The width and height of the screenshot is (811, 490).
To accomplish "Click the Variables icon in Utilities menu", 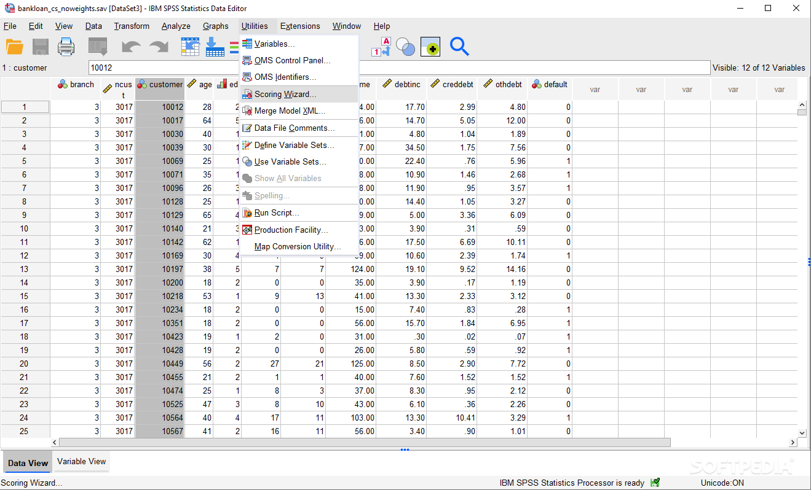I will (247, 44).
